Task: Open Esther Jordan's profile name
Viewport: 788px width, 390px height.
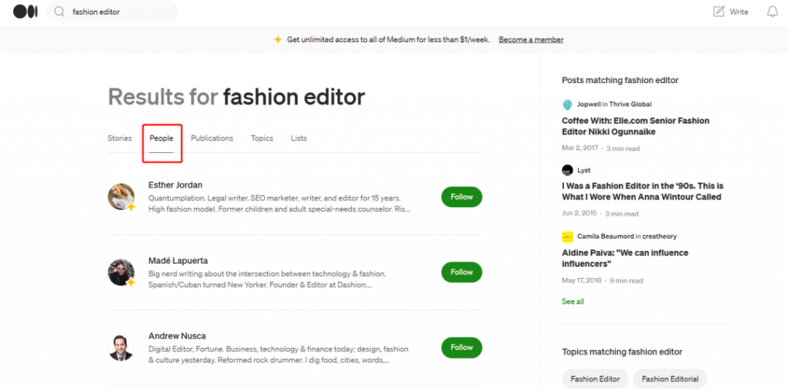Action: tap(175, 185)
